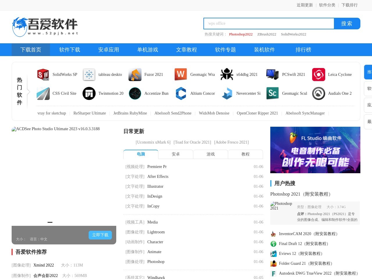Image resolution: width=372 pixels, height=279 pixels.
Task: Open the Leica Cyclone red icon
Action: 319,75
